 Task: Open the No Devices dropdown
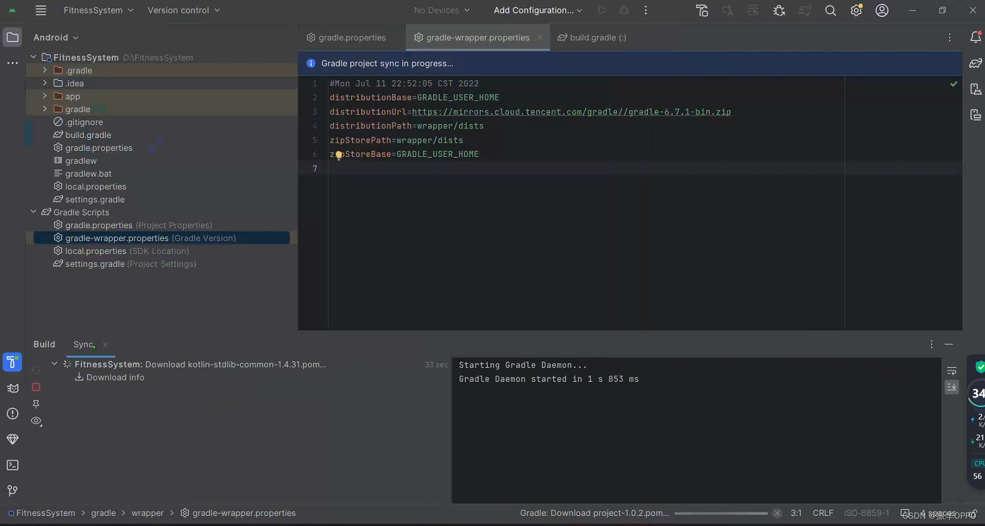tap(441, 10)
